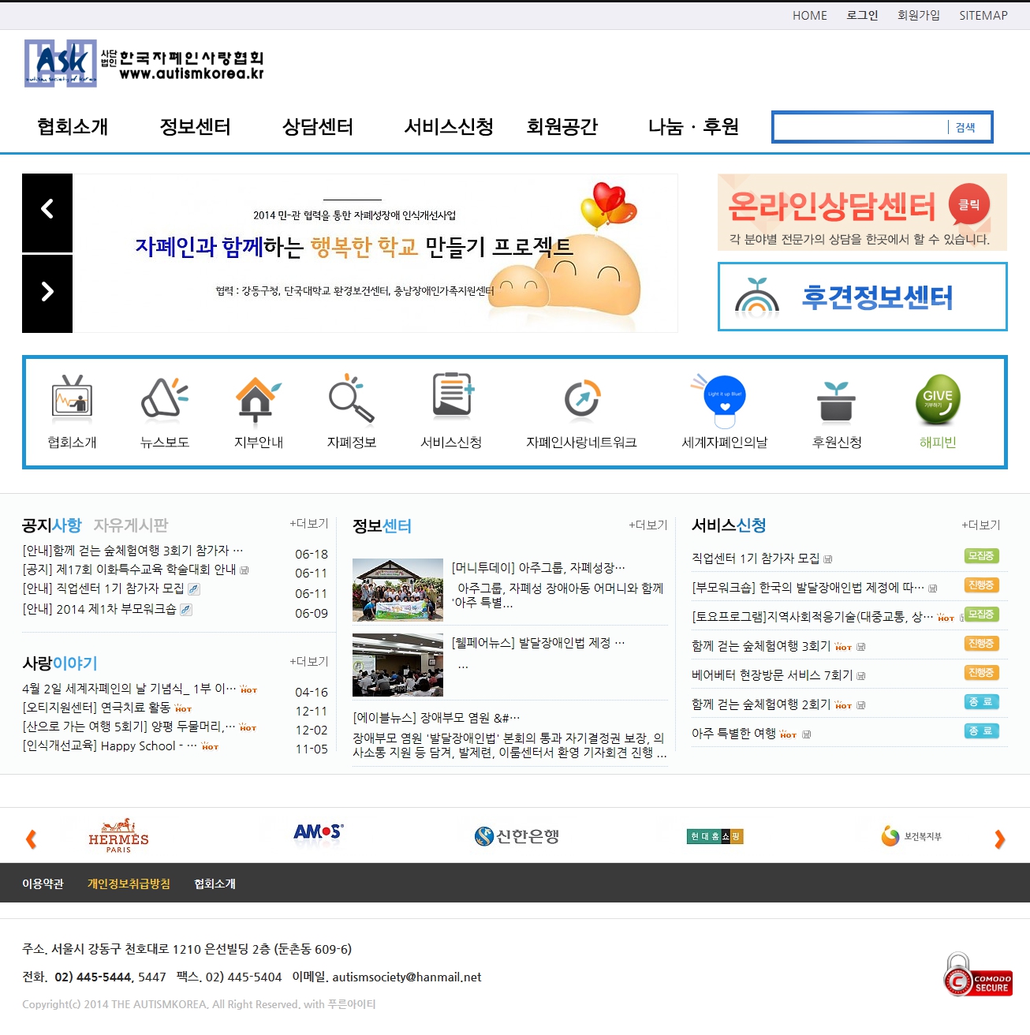Screen dimensions: 1030x1035
Task: Click the 후원신청 plant pot icon
Action: click(x=836, y=401)
